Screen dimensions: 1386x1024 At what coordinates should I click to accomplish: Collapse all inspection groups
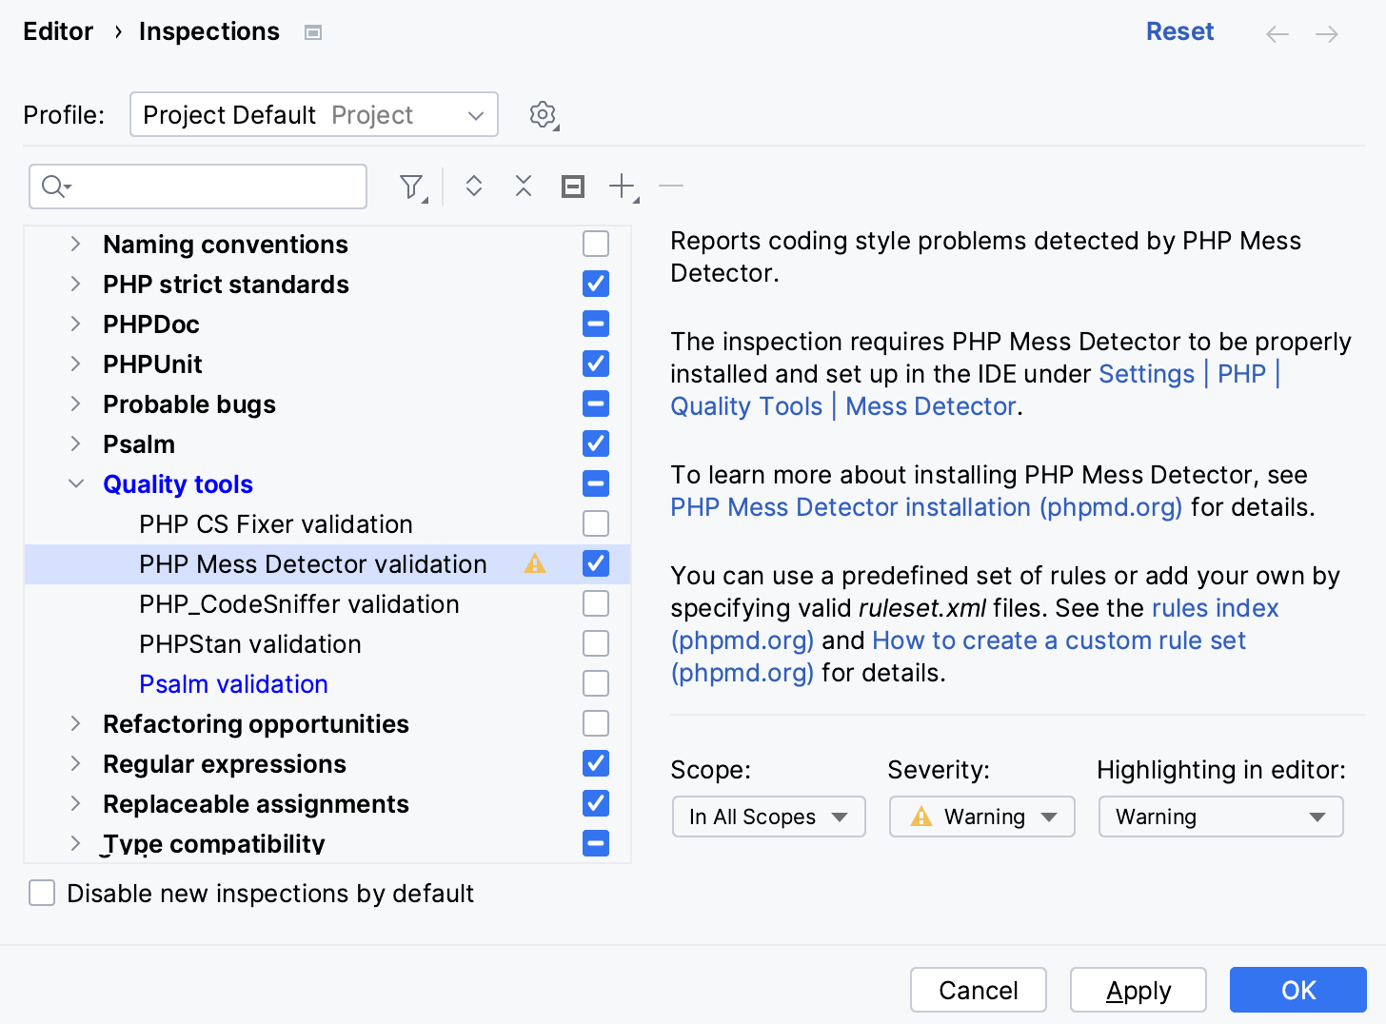[523, 187]
